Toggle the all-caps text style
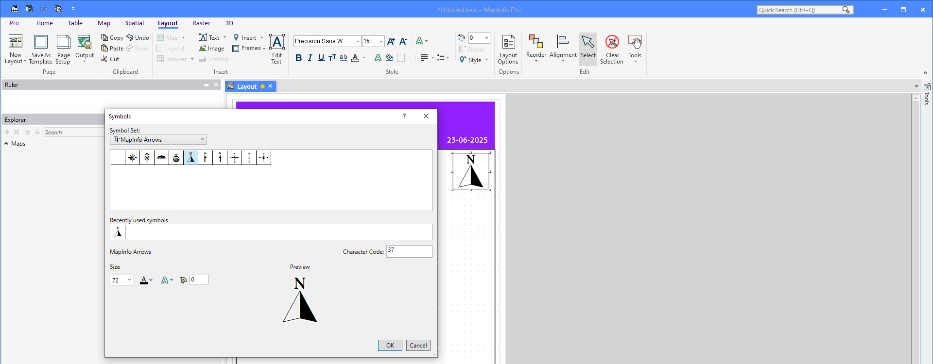 332,58
